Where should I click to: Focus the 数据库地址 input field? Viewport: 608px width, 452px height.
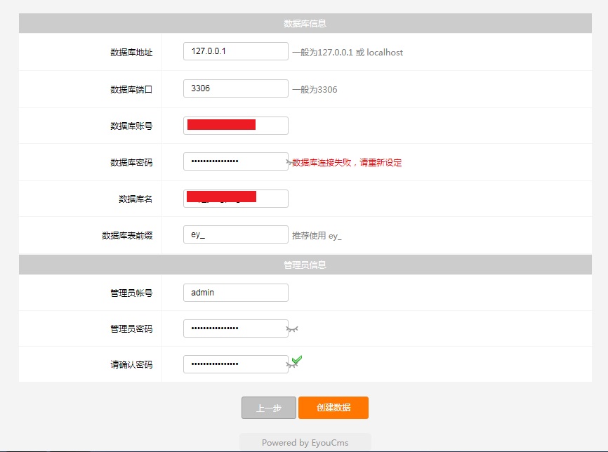click(236, 51)
